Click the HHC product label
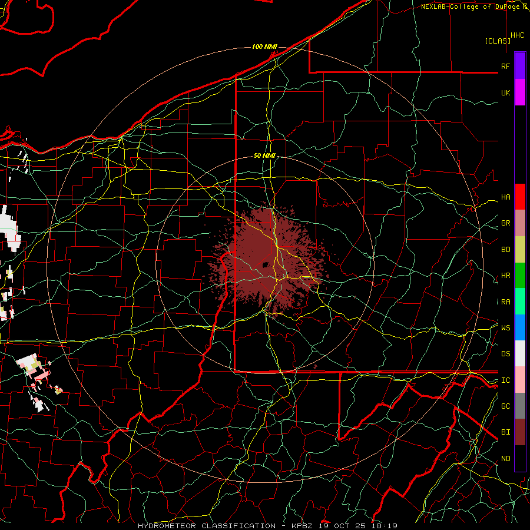The height and width of the screenshot is (530, 530). point(517,35)
